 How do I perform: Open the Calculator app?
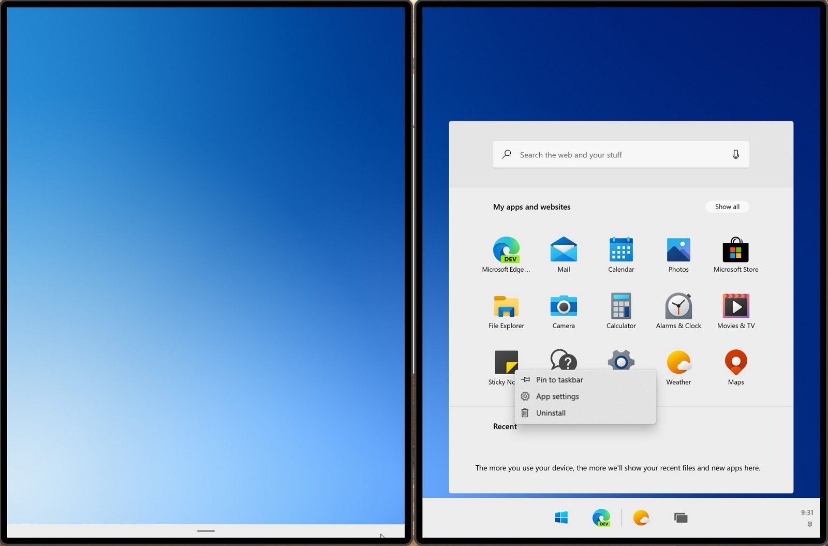click(620, 310)
